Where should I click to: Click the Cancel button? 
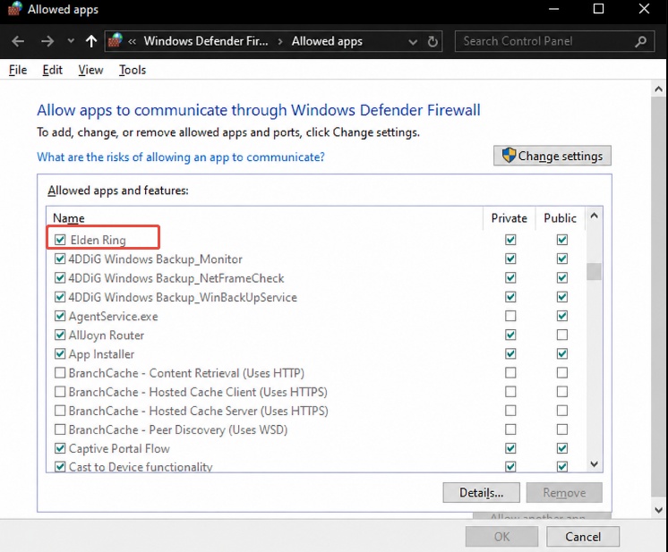click(583, 537)
